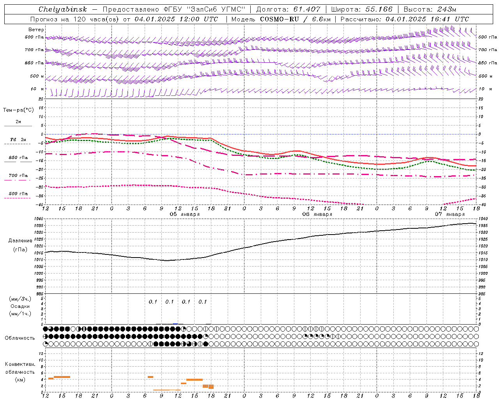Click the '700 гПа' temperature legend label
The height and width of the screenshot is (399, 499).
coord(18,176)
